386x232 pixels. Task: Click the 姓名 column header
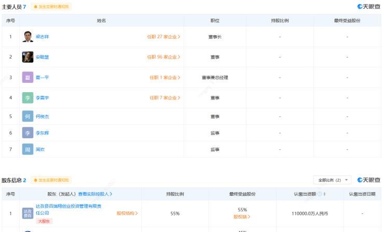pos(101,21)
